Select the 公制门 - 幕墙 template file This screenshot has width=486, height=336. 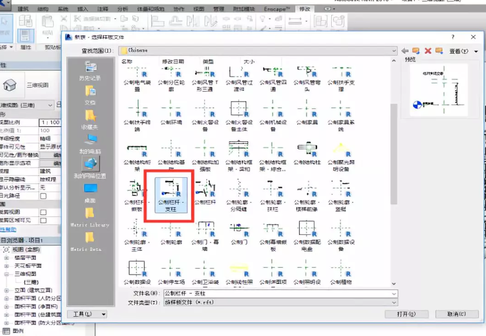point(205,236)
